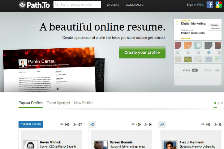Click the green carousel pagination dot
This screenshot has height=149, width=224.
point(215,103)
